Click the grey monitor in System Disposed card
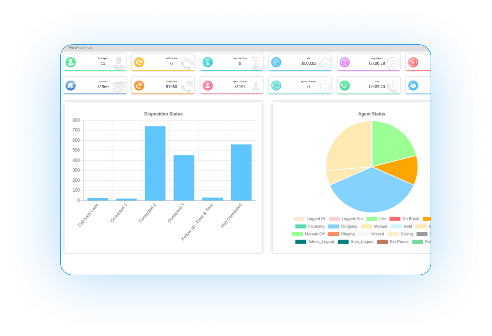Screen dimensions: 492x336 (324, 87)
